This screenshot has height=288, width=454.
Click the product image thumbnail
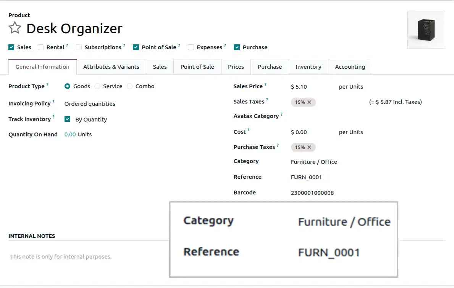coord(426,30)
